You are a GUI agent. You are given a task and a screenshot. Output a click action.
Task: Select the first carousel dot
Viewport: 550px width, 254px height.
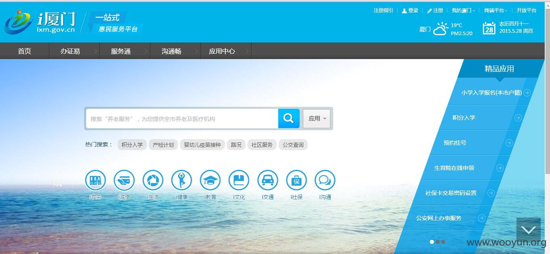pyautogui.click(x=432, y=242)
